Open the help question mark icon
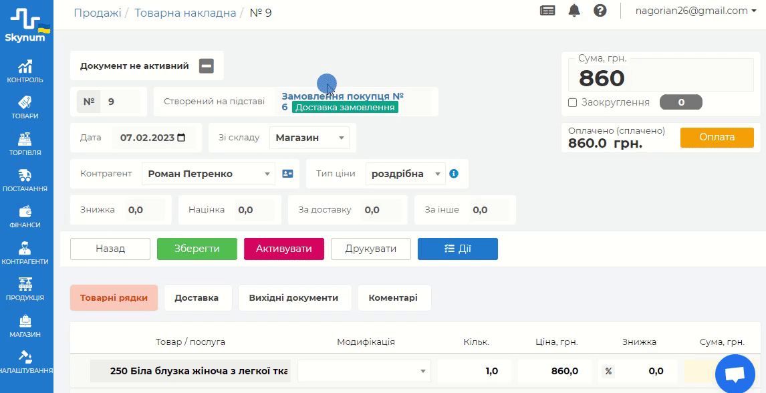The height and width of the screenshot is (393, 766). (600, 11)
